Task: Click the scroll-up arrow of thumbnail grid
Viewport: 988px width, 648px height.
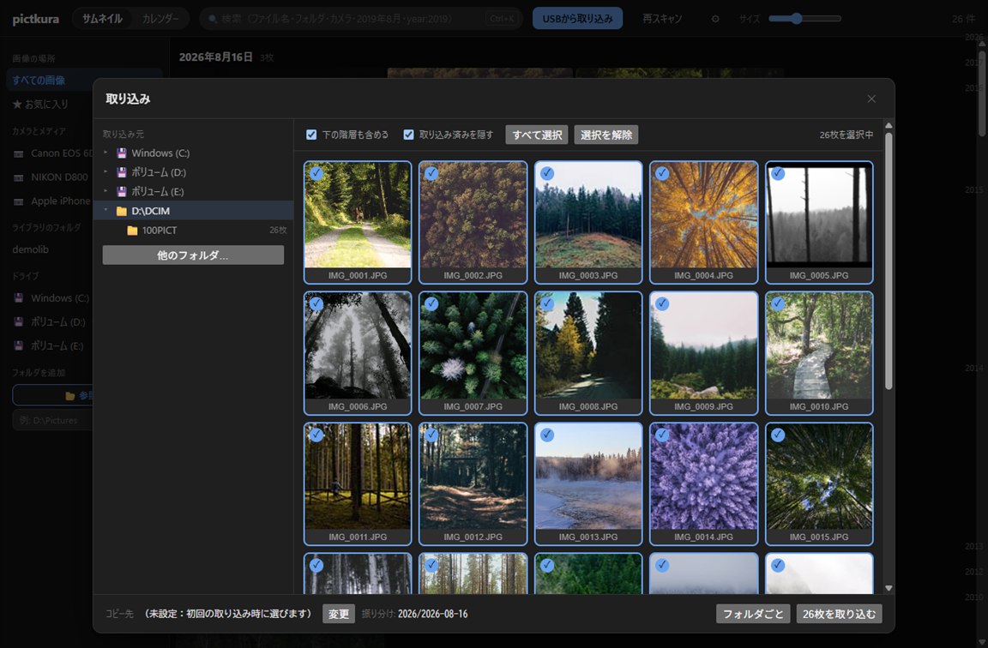Action: [889, 126]
